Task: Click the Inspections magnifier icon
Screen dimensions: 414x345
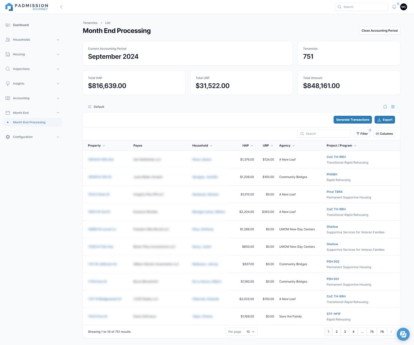Action: coord(8,69)
